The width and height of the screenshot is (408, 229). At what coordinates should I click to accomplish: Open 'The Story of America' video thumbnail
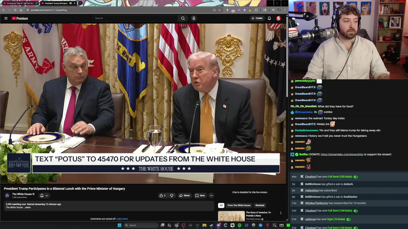(231, 216)
